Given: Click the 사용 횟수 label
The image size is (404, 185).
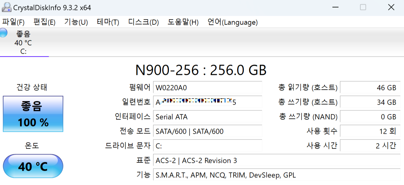Looking at the screenshot, I should (322, 131).
